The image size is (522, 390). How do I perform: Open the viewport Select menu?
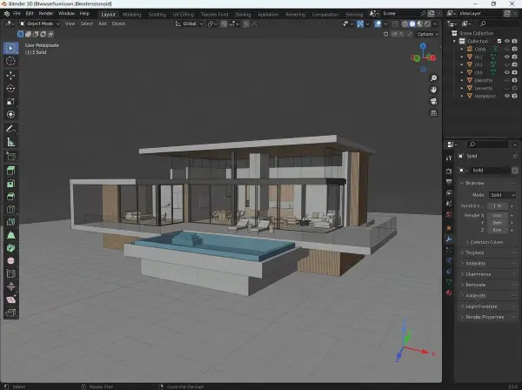[86, 24]
